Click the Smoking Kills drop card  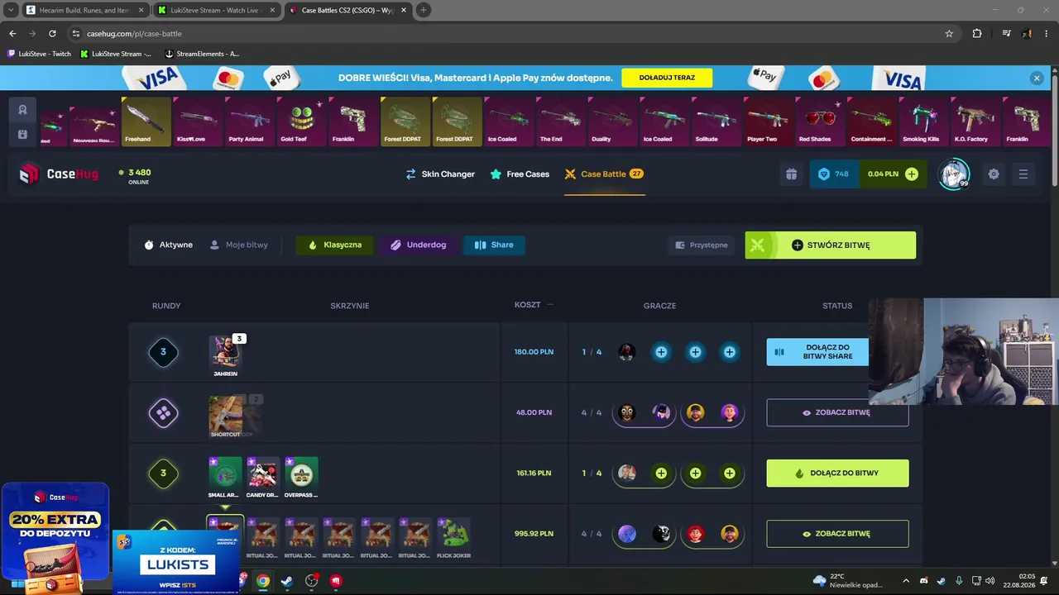pyautogui.click(x=923, y=121)
